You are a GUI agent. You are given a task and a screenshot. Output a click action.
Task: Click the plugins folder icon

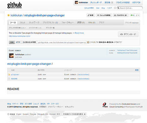(9, 74)
